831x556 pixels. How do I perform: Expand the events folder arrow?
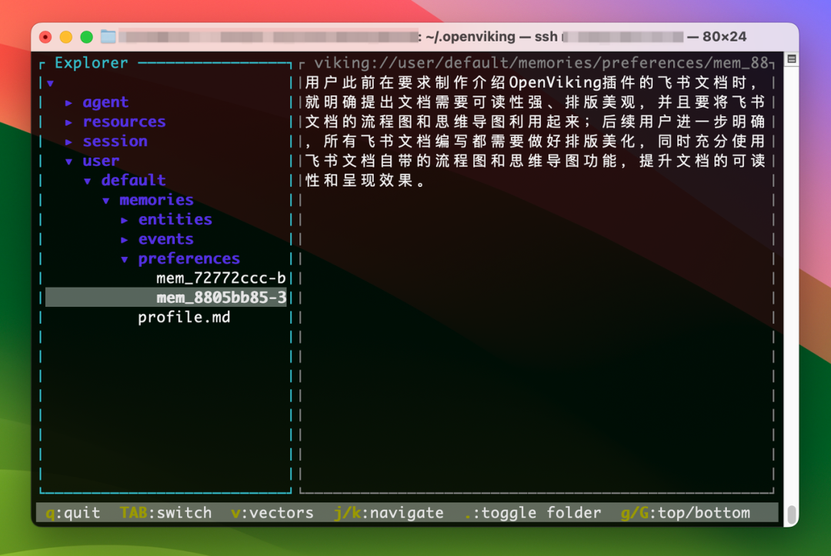(x=125, y=240)
